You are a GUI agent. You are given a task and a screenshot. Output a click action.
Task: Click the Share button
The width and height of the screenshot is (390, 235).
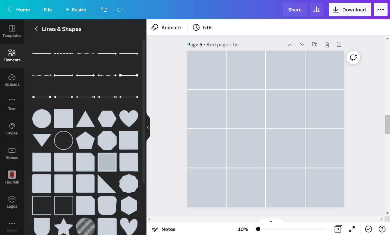295,9
